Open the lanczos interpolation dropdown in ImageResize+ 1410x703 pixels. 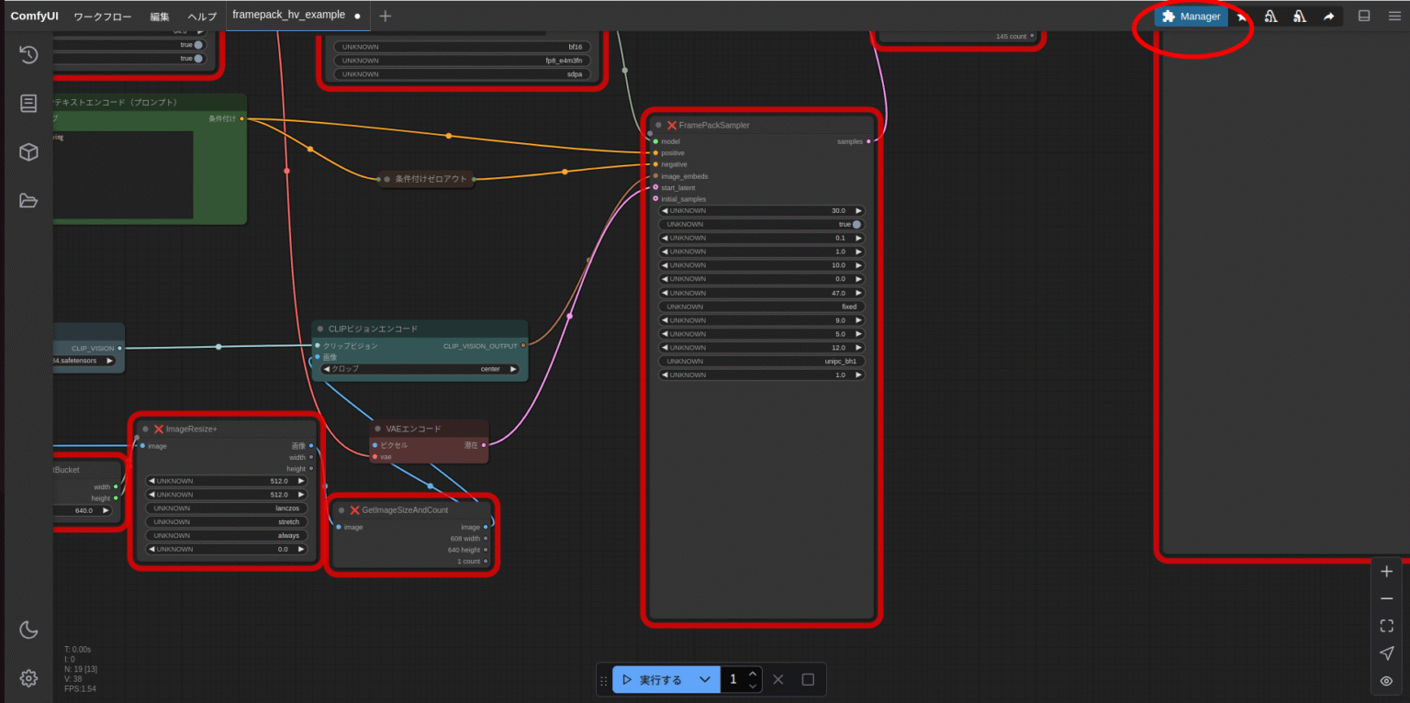coord(227,508)
